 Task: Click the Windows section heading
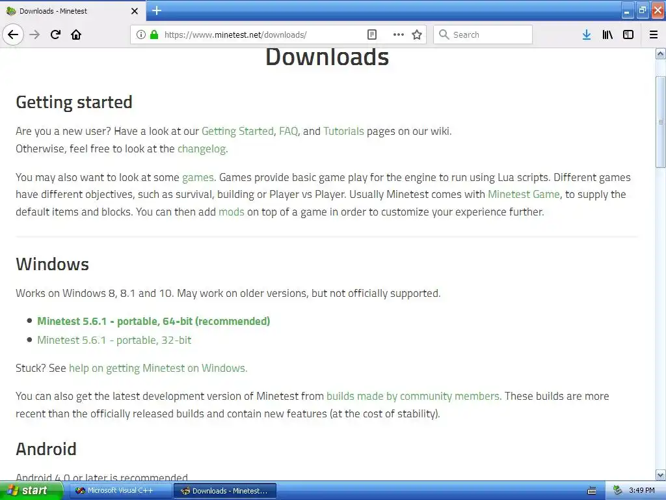point(52,264)
